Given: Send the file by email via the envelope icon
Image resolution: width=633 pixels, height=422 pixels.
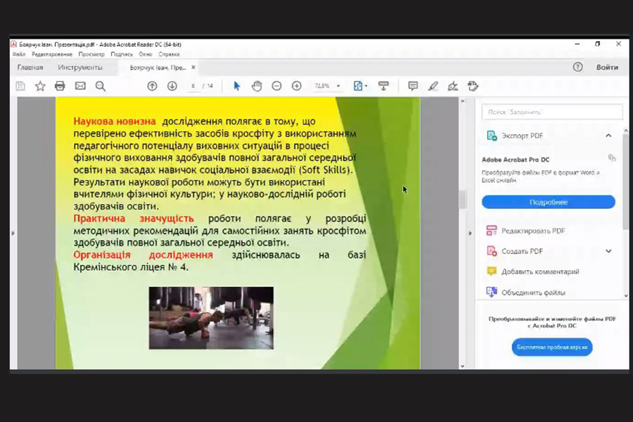Looking at the screenshot, I should pyautogui.click(x=80, y=86).
